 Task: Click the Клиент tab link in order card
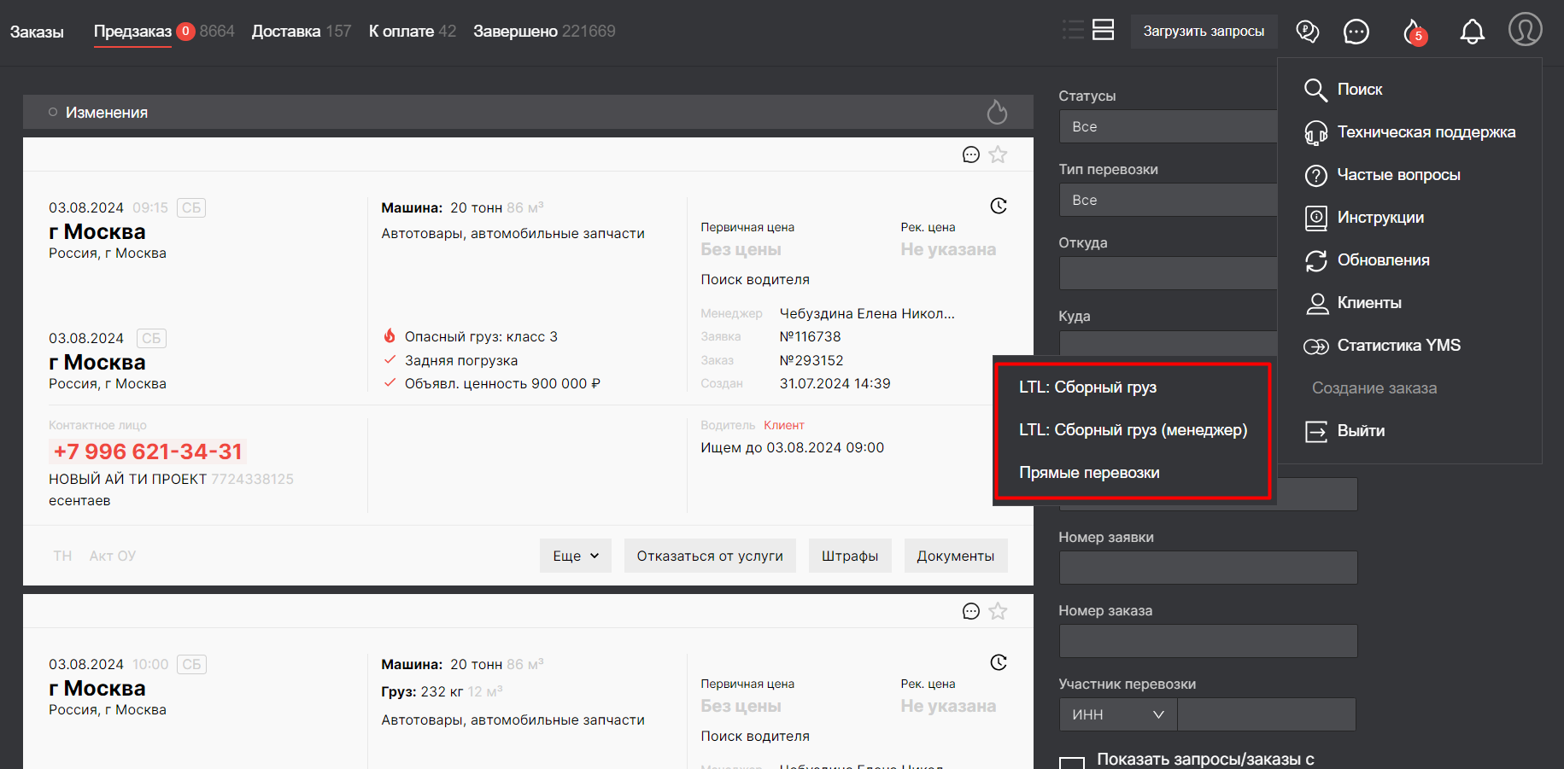click(784, 425)
